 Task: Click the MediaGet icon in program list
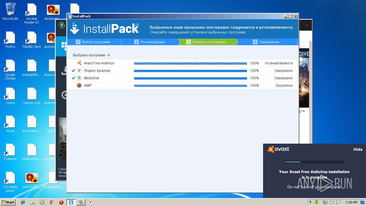[x=79, y=78]
